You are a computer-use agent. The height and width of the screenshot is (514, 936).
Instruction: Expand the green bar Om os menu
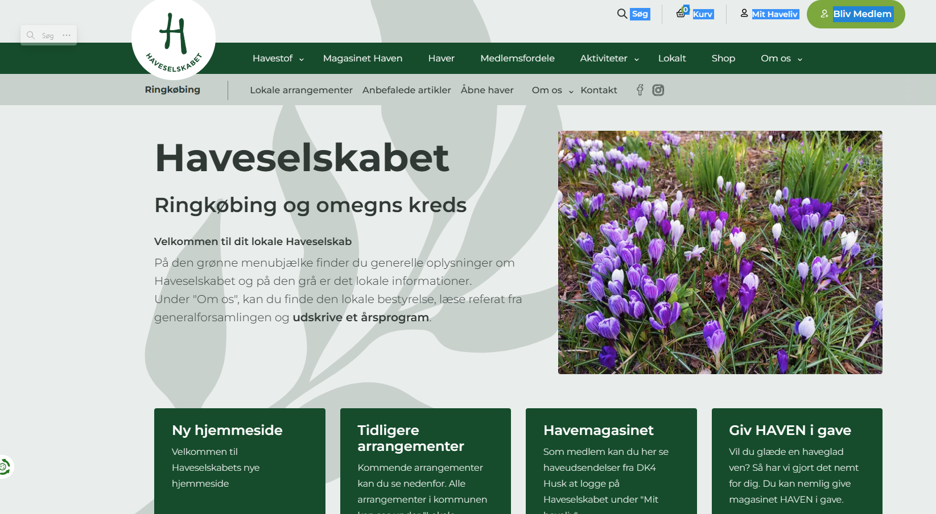781,59
